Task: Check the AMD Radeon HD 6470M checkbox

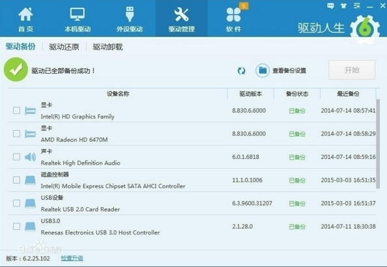Action: coord(16,133)
